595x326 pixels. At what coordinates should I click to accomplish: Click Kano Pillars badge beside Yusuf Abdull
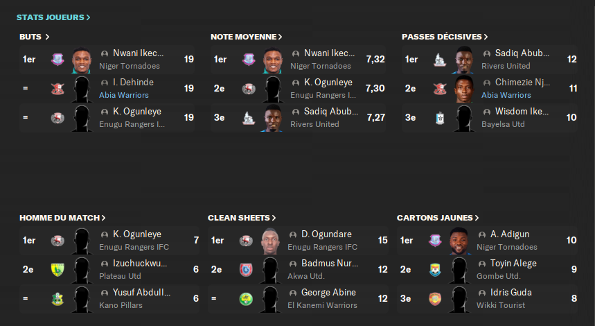pyautogui.click(x=57, y=299)
